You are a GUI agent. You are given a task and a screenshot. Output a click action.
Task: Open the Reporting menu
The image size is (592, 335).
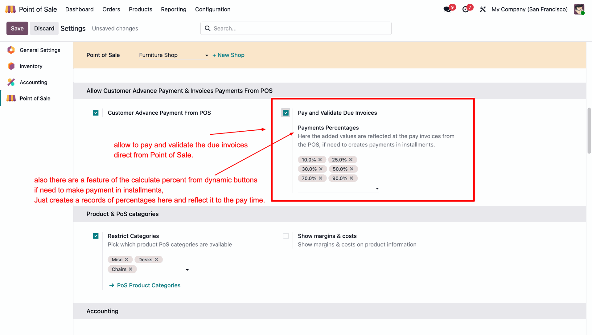click(x=174, y=9)
